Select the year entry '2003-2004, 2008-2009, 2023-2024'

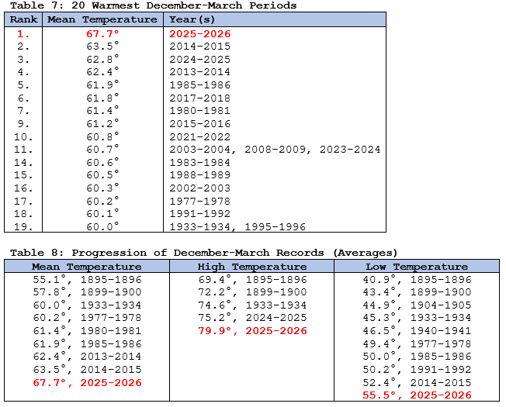(274, 149)
